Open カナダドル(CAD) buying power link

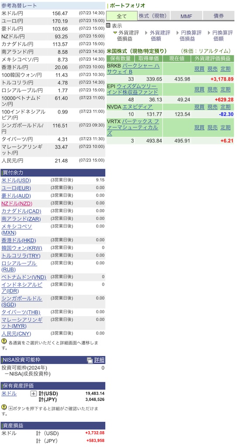21,211
